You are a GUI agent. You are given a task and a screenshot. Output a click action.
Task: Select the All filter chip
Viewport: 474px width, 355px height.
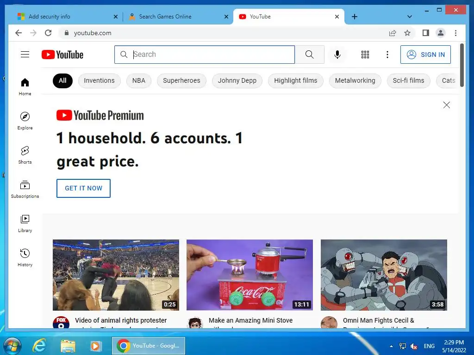[62, 80]
